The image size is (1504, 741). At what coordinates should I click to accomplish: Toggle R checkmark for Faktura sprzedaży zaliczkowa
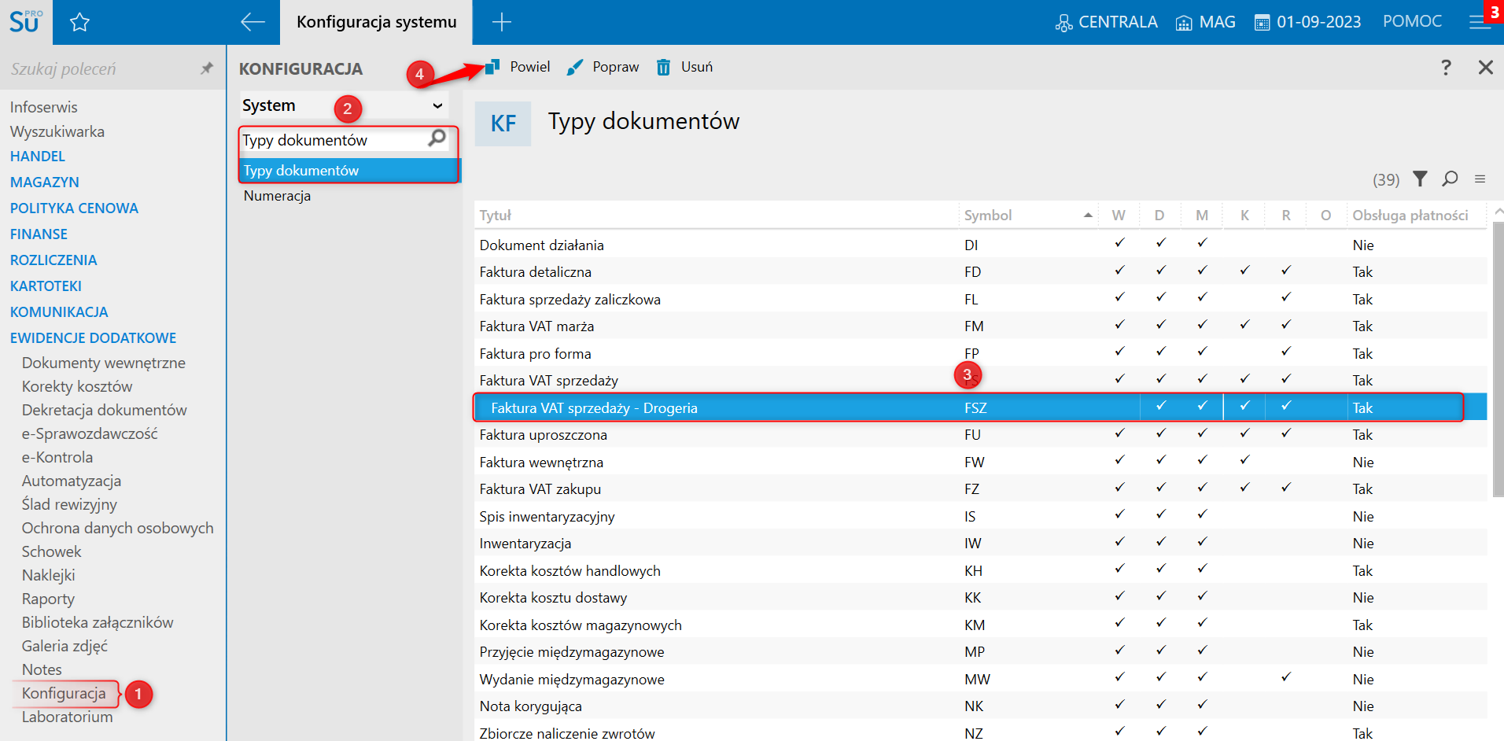(x=1286, y=298)
